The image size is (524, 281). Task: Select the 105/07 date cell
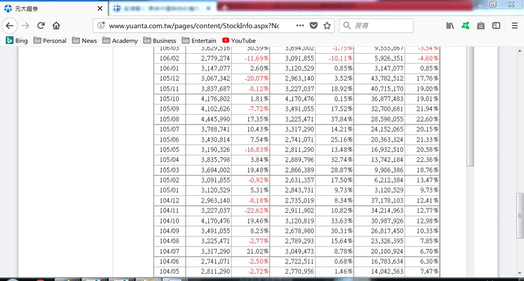[x=170, y=129]
